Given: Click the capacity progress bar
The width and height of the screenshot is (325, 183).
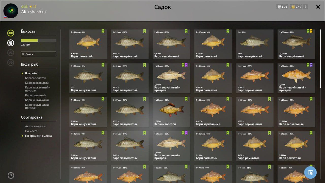Looking at the screenshot, I should pos(38,40).
